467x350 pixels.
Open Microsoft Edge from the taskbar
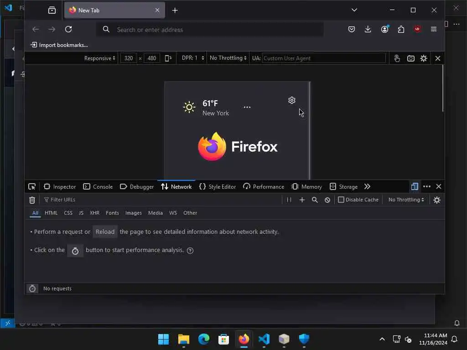pos(204,339)
